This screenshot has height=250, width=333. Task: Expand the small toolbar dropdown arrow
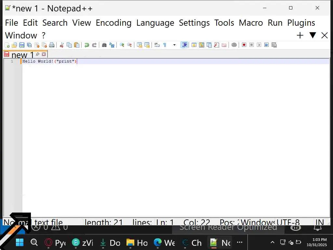[x=174, y=45]
